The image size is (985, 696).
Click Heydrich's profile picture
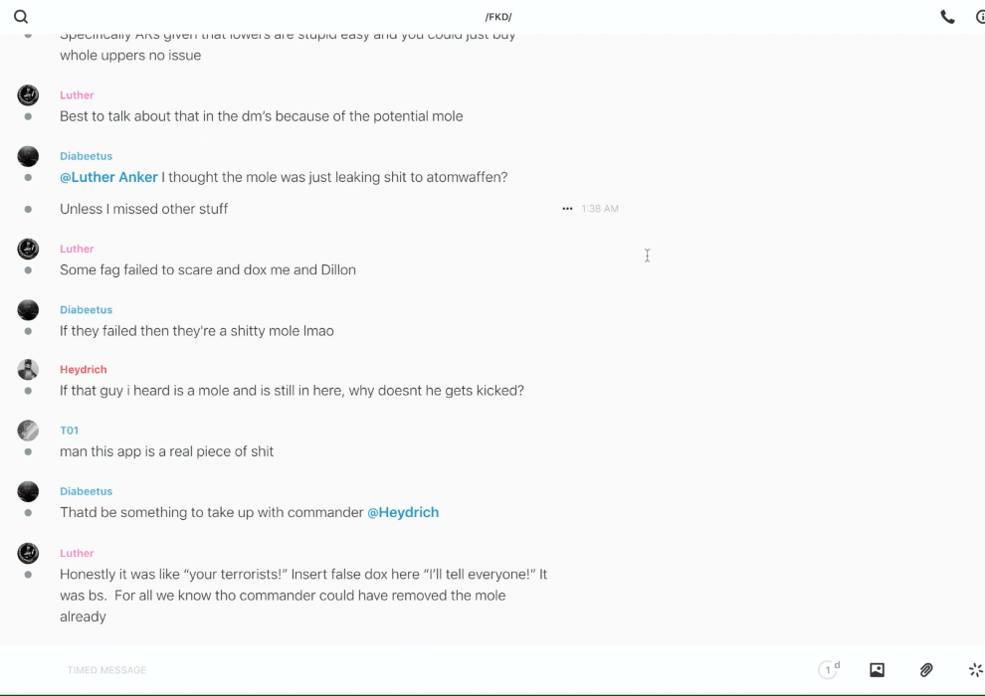point(28,370)
